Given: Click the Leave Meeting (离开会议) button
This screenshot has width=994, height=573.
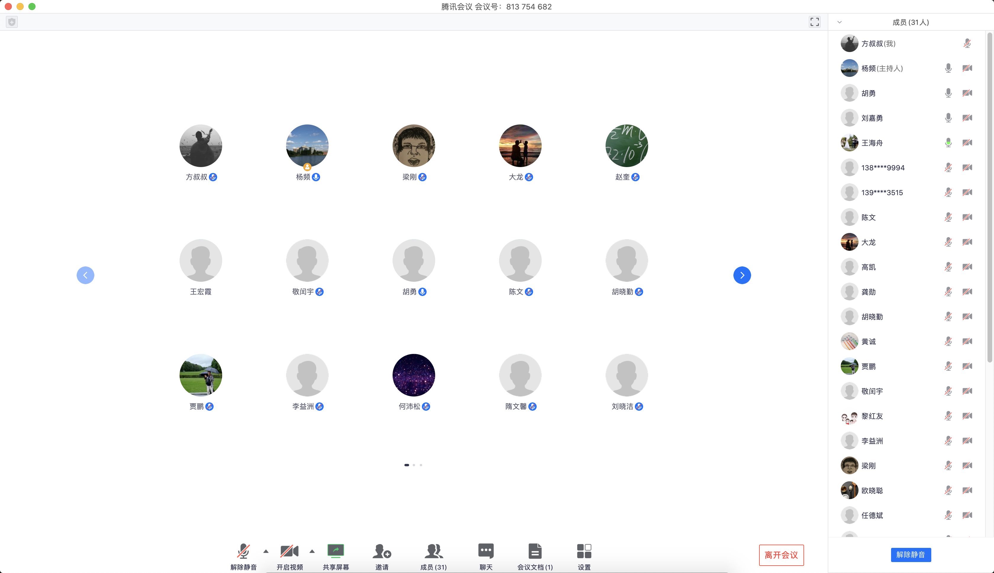Looking at the screenshot, I should (781, 555).
